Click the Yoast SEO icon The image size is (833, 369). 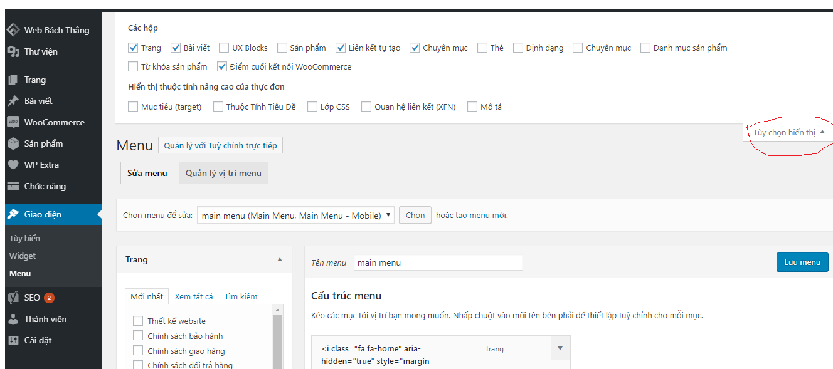[13, 298]
